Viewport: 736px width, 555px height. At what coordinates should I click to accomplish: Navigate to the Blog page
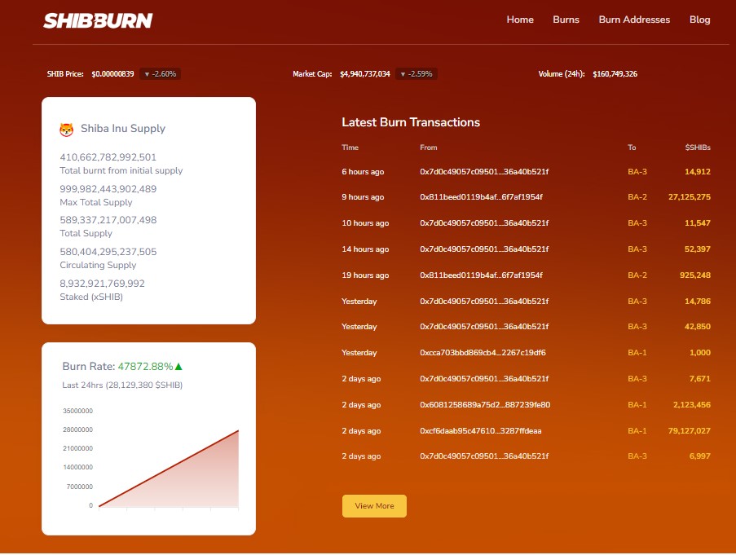pos(699,20)
